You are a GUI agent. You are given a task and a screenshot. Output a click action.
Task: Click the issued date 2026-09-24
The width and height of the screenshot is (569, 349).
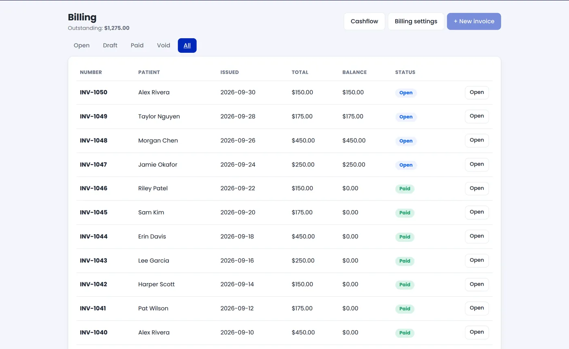[238, 164]
